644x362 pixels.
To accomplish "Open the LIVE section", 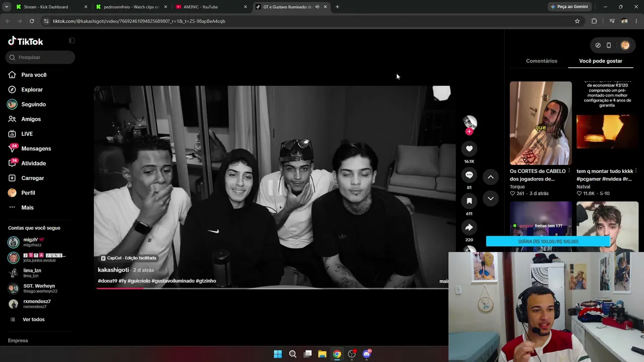I will [27, 134].
